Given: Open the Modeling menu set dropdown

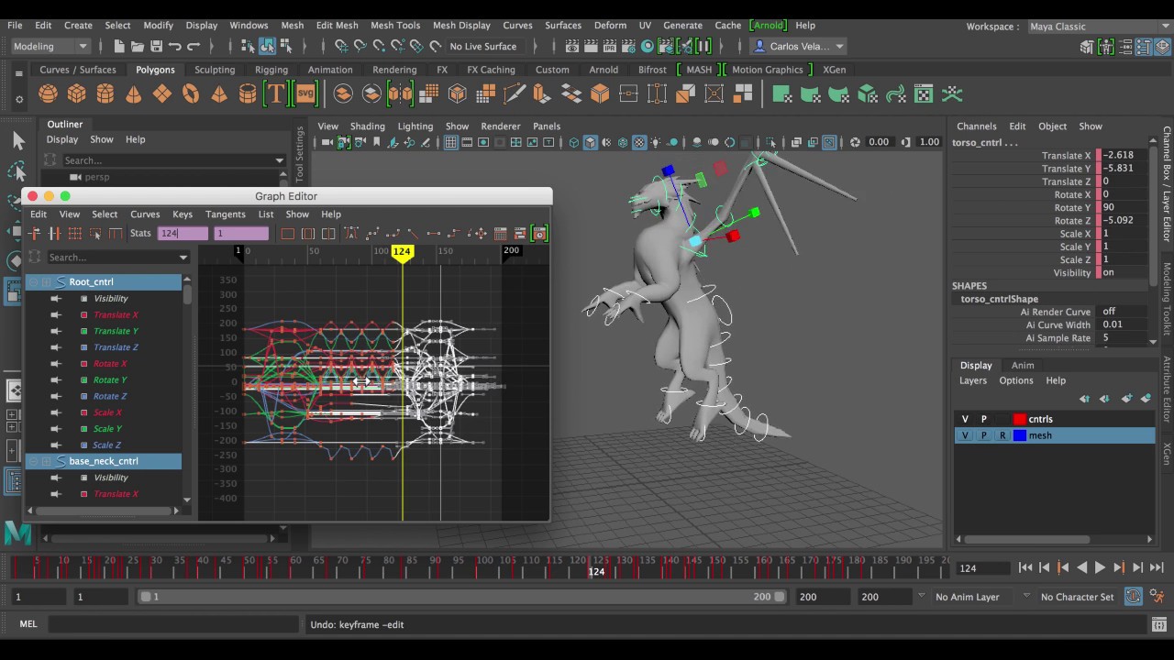Looking at the screenshot, I should 50,46.
